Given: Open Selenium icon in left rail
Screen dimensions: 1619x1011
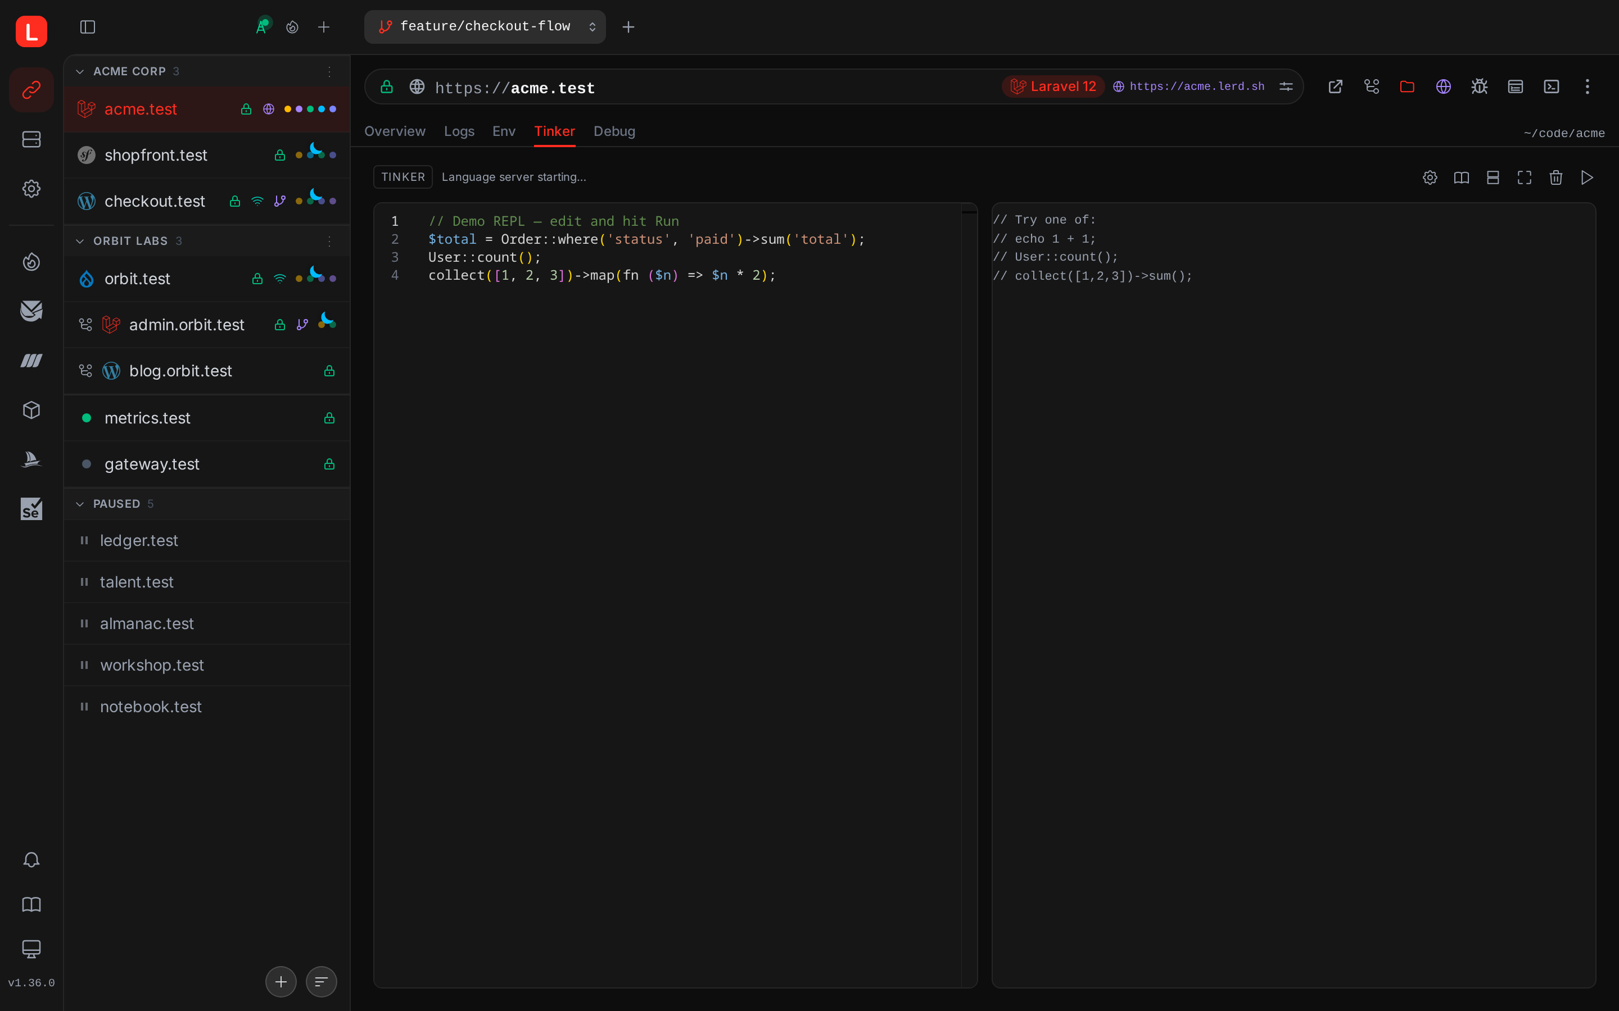Looking at the screenshot, I should [x=31, y=509].
